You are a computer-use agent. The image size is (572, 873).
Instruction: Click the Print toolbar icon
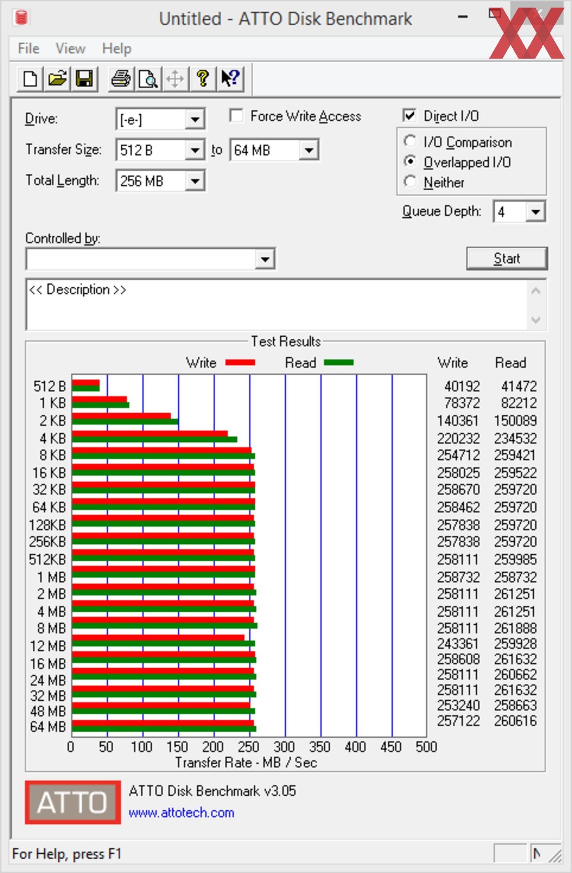121,79
